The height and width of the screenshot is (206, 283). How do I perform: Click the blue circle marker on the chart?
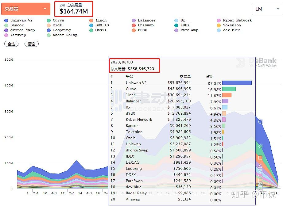(x=260, y=122)
